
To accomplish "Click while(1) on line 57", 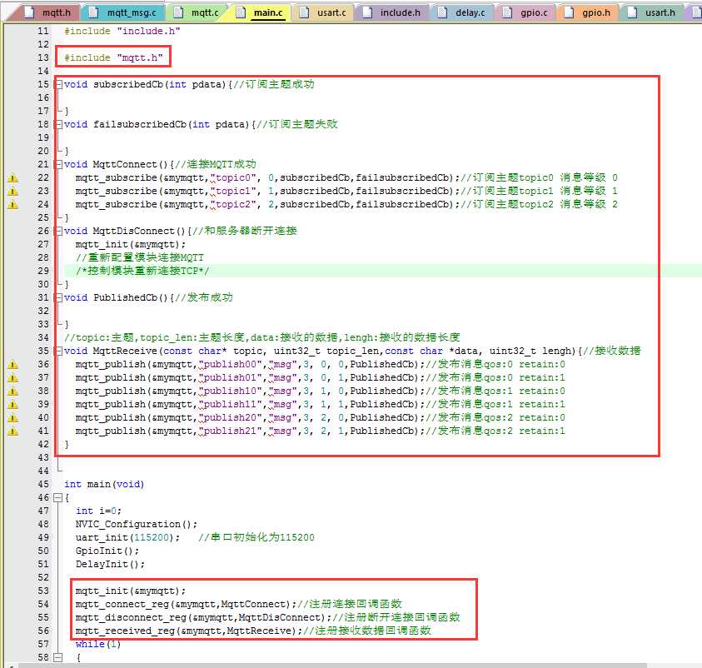I will pos(98,645).
